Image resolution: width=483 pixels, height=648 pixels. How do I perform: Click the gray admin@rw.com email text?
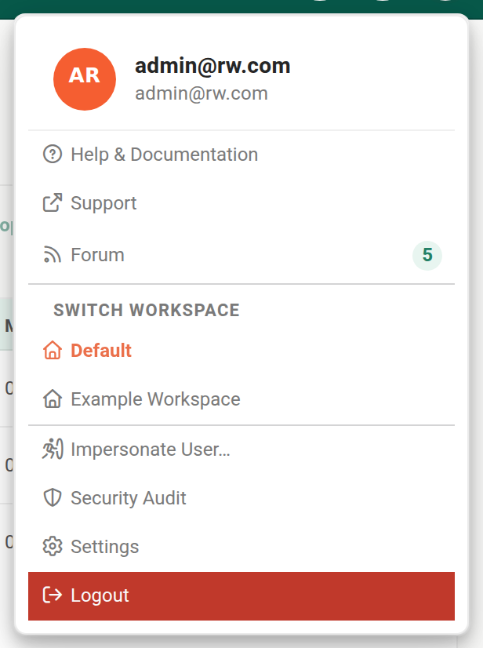click(x=202, y=93)
